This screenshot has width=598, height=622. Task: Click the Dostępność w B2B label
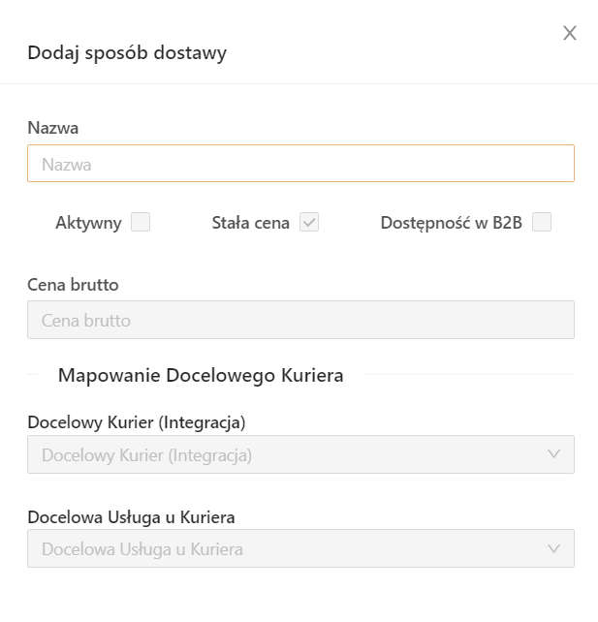coord(451,223)
